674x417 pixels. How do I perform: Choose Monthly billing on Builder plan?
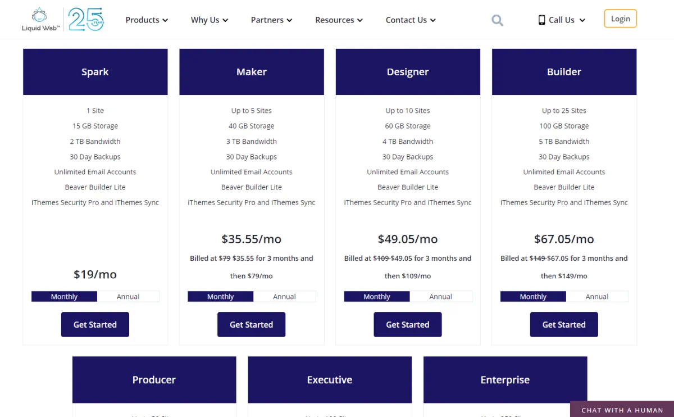533,297
